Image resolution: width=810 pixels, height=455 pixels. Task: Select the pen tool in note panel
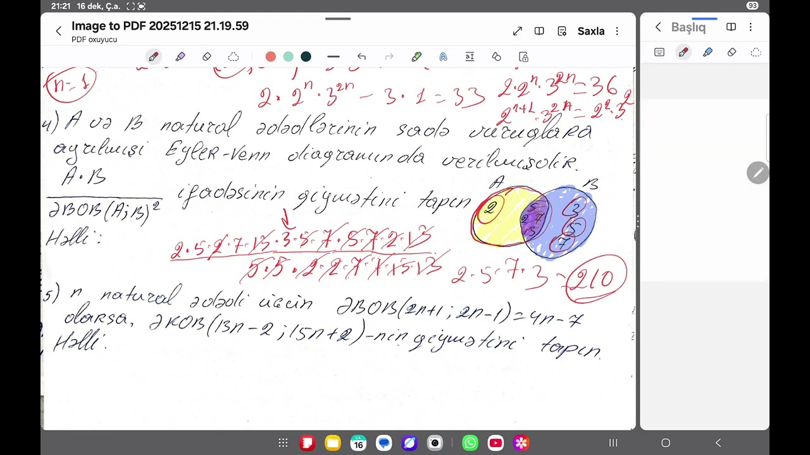tap(683, 52)
